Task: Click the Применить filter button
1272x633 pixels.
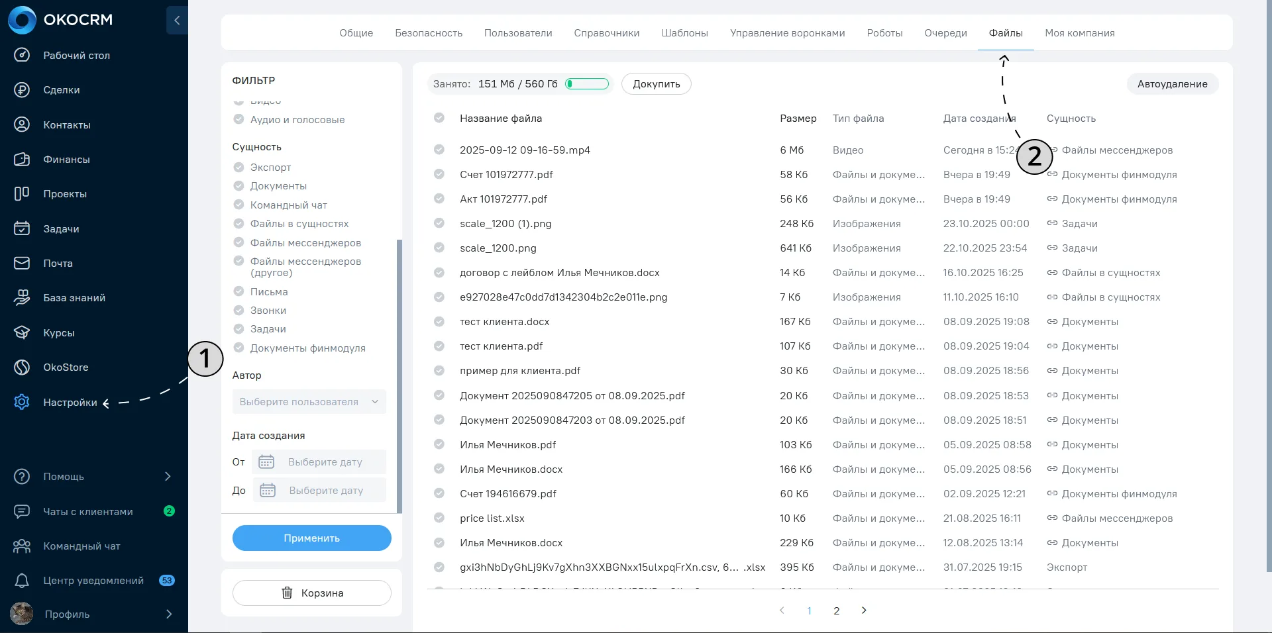Action: (312, 538)
